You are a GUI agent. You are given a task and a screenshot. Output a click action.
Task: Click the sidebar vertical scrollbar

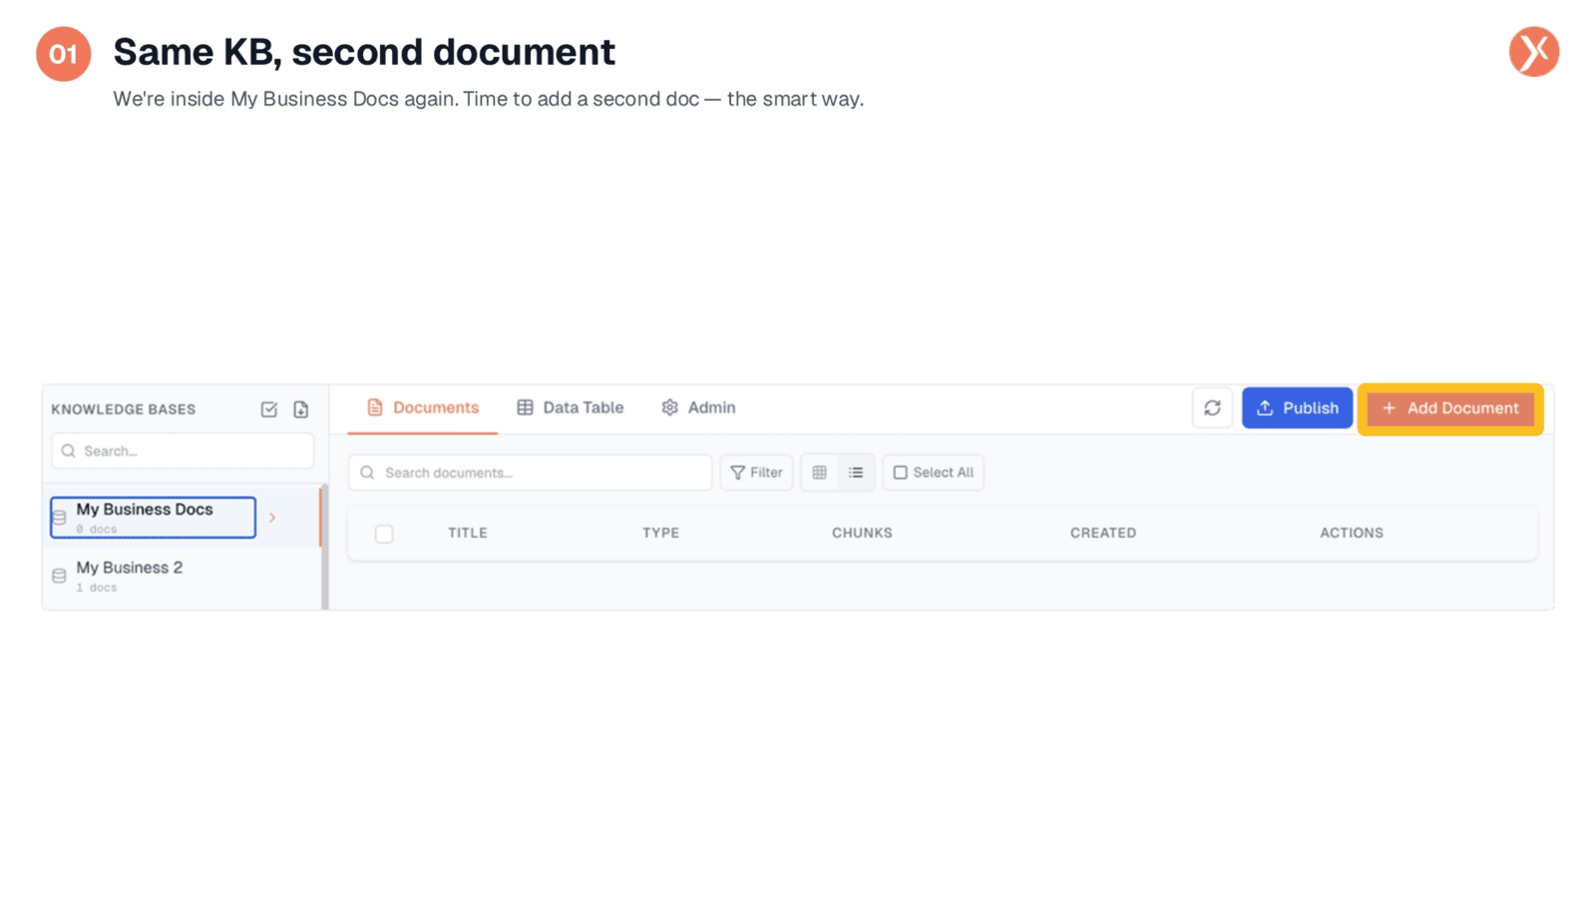coord(324,546)
